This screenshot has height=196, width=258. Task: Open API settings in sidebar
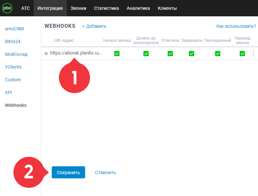[x=9, y=92]
